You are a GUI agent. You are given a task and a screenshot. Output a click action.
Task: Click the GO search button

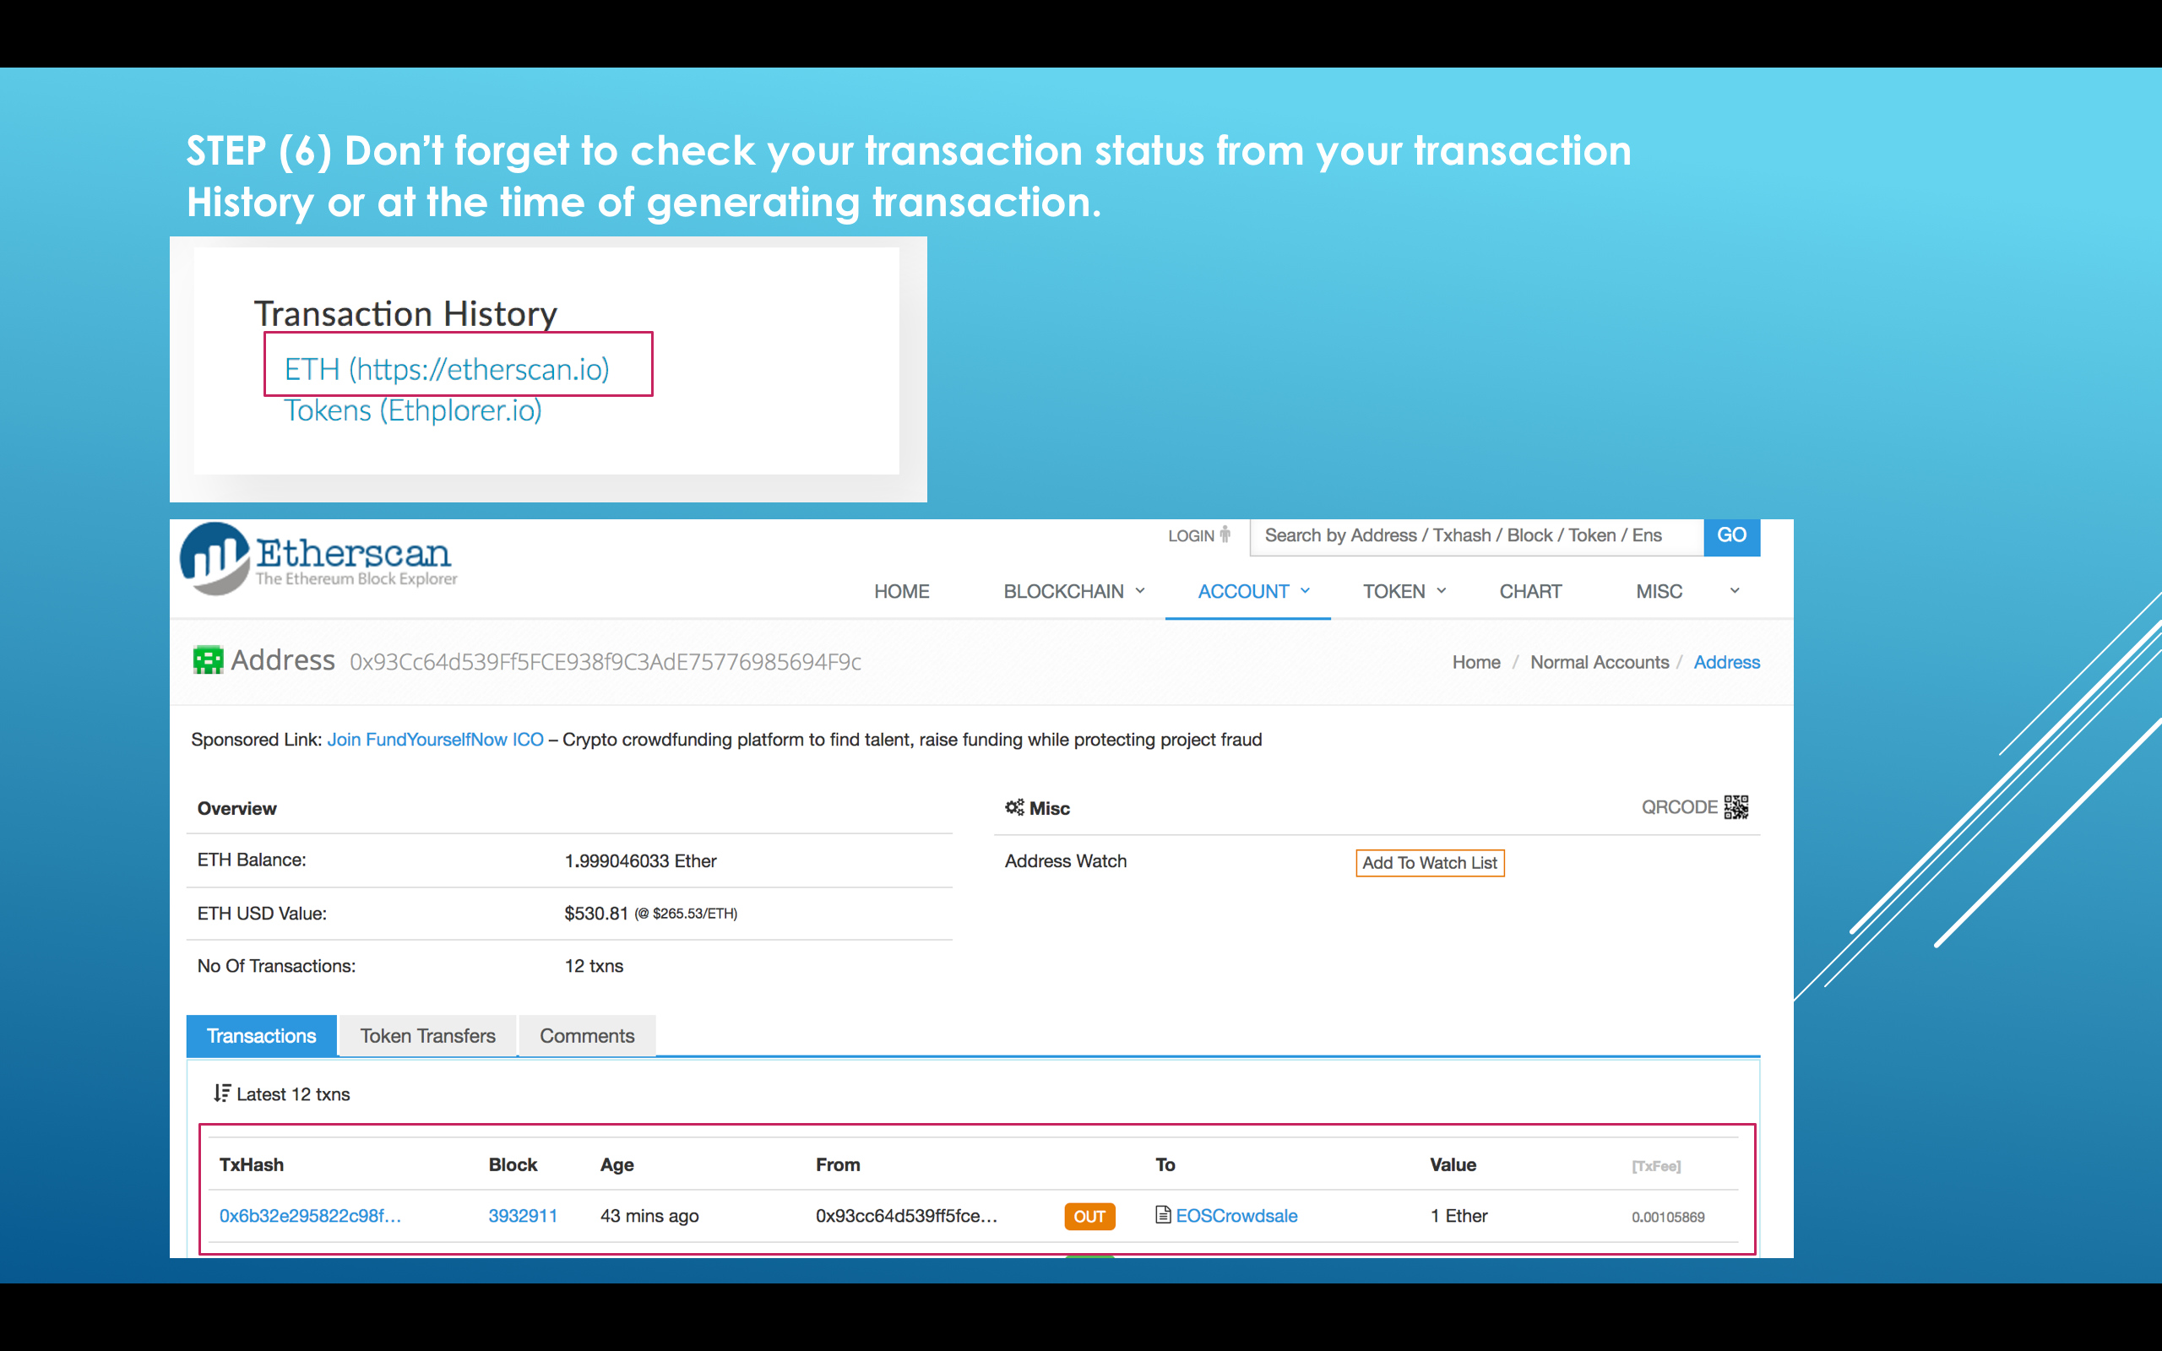point(1731,535)
